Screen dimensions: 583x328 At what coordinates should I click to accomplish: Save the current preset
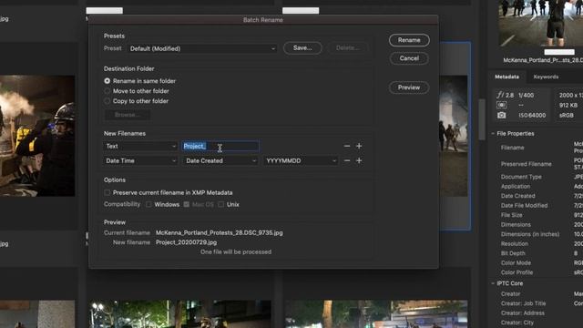click(302, 48)
